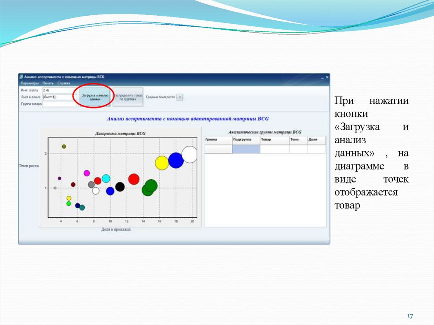
Task: Select the large yellow bubble
Action: tap(162, 163)
